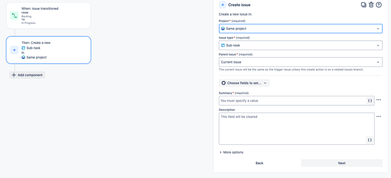This screenshot has width=391, height=178.
Task: Click the green Issue transitioned trigger icon
Action: point(14,16)
